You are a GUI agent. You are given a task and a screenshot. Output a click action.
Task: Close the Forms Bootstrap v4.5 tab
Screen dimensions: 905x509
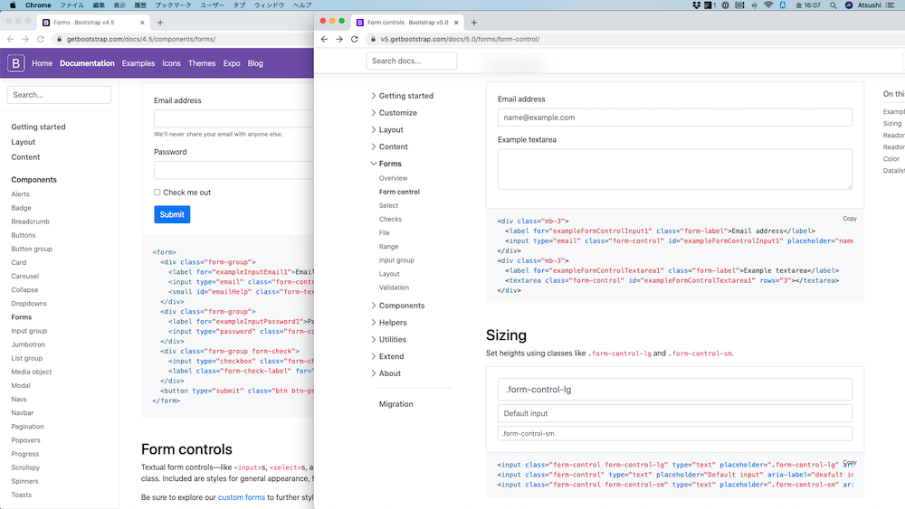point(142,23)
